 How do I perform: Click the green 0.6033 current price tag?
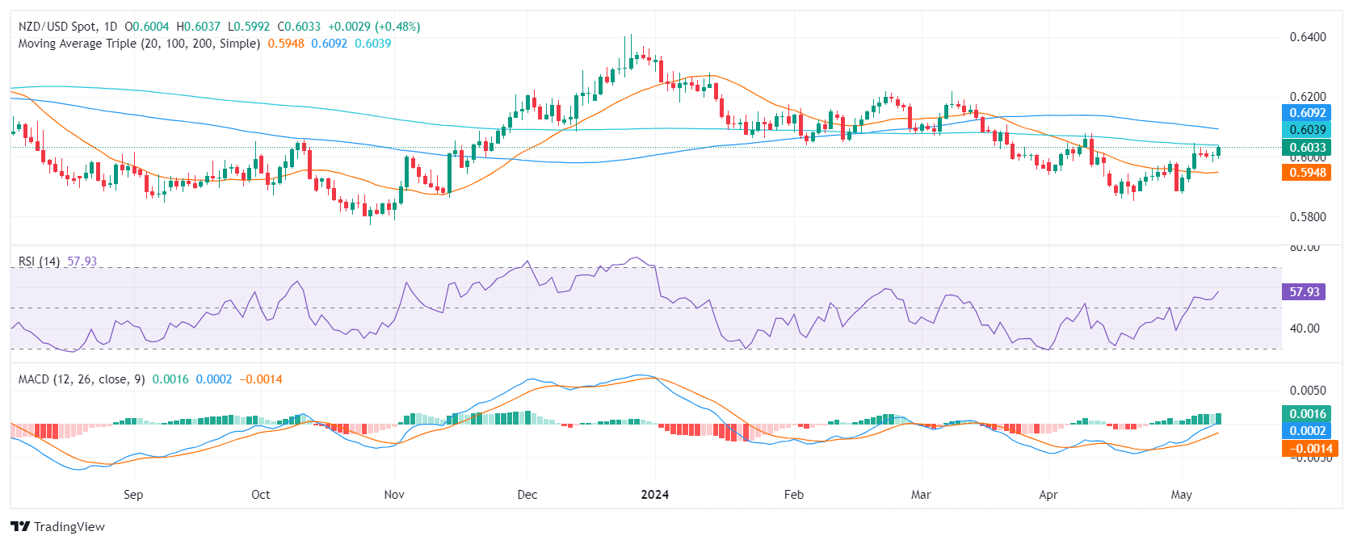click(x=1306, y=148)
